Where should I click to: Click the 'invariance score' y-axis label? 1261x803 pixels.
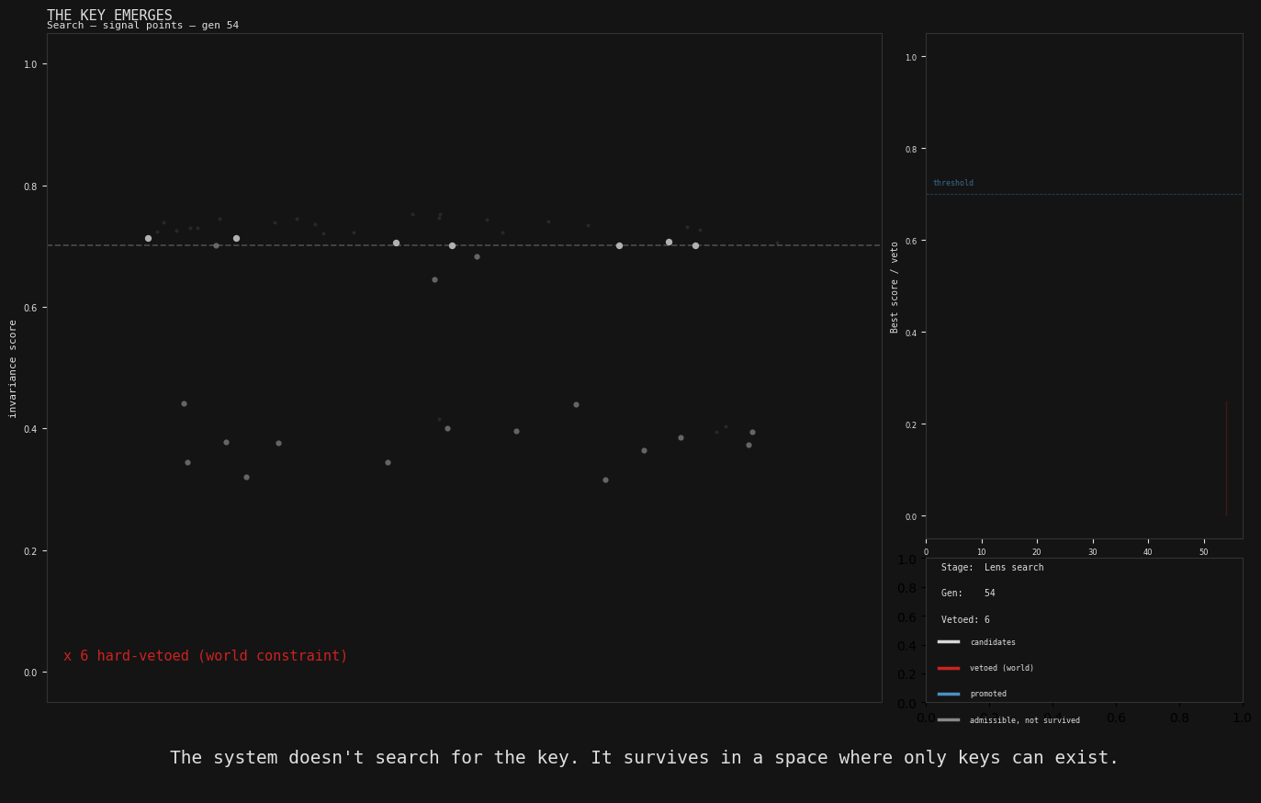pyautogui.click(x=13, y=368)
